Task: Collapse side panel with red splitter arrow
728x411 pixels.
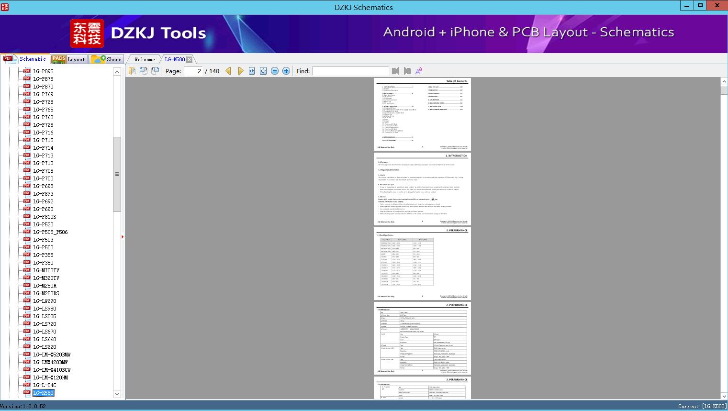Action: pos(123,237)
